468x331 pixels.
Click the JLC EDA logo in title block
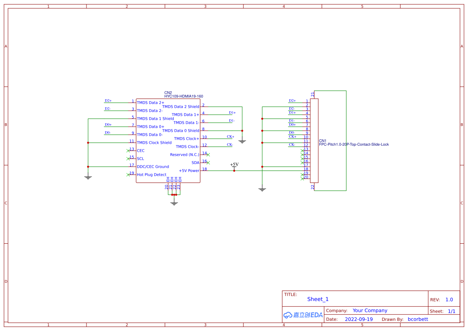[303, 315]
